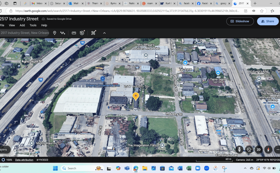Viewport: 280px width, 173px height.
Task: Click the Industry St street label
Action: [x=174, y=114]
